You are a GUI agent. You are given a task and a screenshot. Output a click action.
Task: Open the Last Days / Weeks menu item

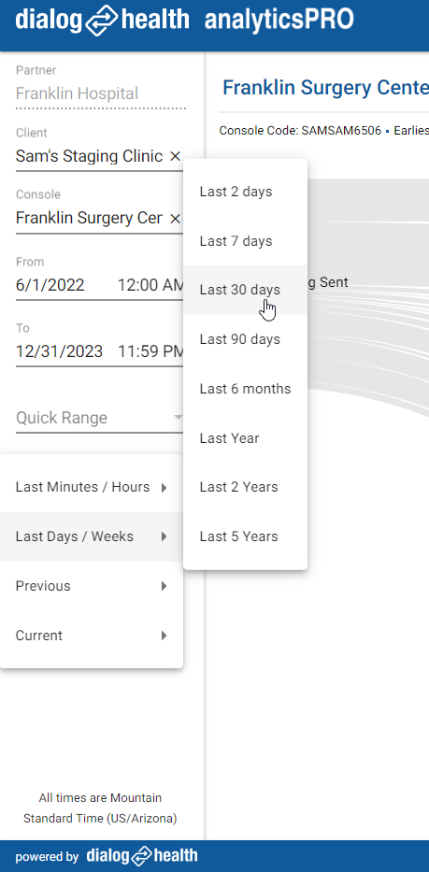coord(92,536)
